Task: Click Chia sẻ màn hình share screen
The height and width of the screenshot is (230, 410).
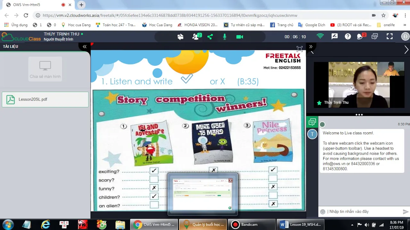Action: click(45, 69)
